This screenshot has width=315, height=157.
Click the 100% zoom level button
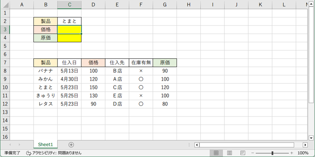click(303, 153)
